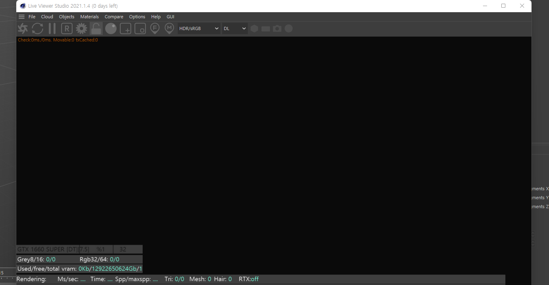Toggle Clay Mode sphere icon

click(111, 28)
